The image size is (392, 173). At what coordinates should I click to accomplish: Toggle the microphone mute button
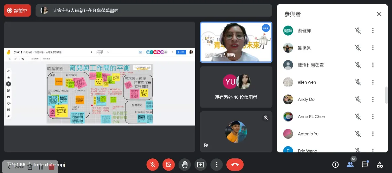[152, 164]
